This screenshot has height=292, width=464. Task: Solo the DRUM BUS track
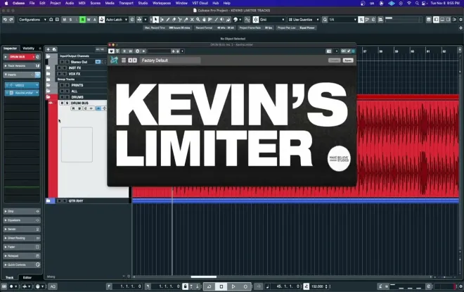(x=66, y=103)
